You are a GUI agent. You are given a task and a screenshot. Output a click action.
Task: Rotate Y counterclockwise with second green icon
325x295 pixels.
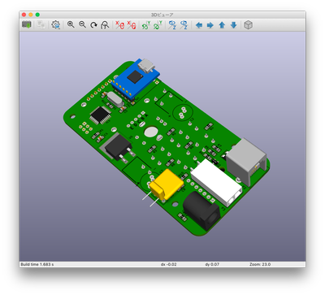[x=158, y=25]
